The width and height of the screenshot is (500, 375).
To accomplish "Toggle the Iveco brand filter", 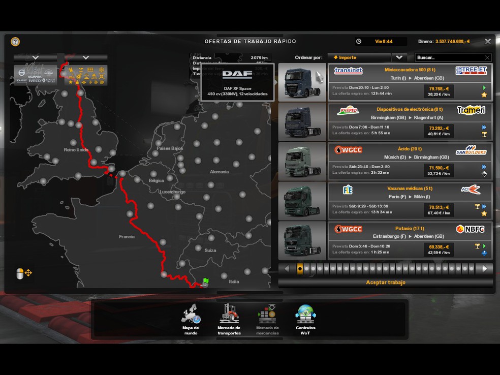I will 35,81.
